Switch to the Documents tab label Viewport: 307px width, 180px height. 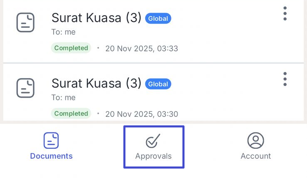click(x=51, y=156)
